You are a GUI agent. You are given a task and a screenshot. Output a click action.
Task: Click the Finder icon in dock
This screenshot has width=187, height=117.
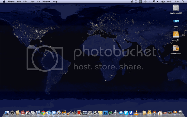(x=7, y=112)
